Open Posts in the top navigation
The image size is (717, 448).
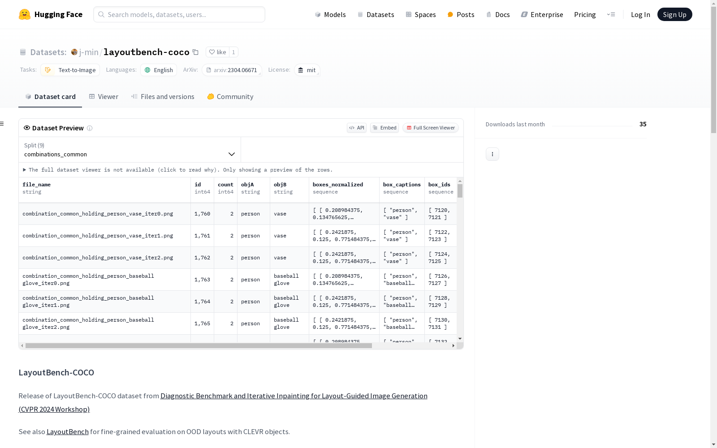(461, 14)
